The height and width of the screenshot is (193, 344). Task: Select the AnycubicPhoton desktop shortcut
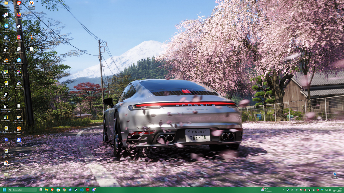coord(19,62)
